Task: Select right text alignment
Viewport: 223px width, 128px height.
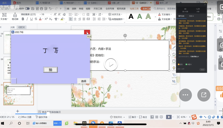Action: (80, 19)
